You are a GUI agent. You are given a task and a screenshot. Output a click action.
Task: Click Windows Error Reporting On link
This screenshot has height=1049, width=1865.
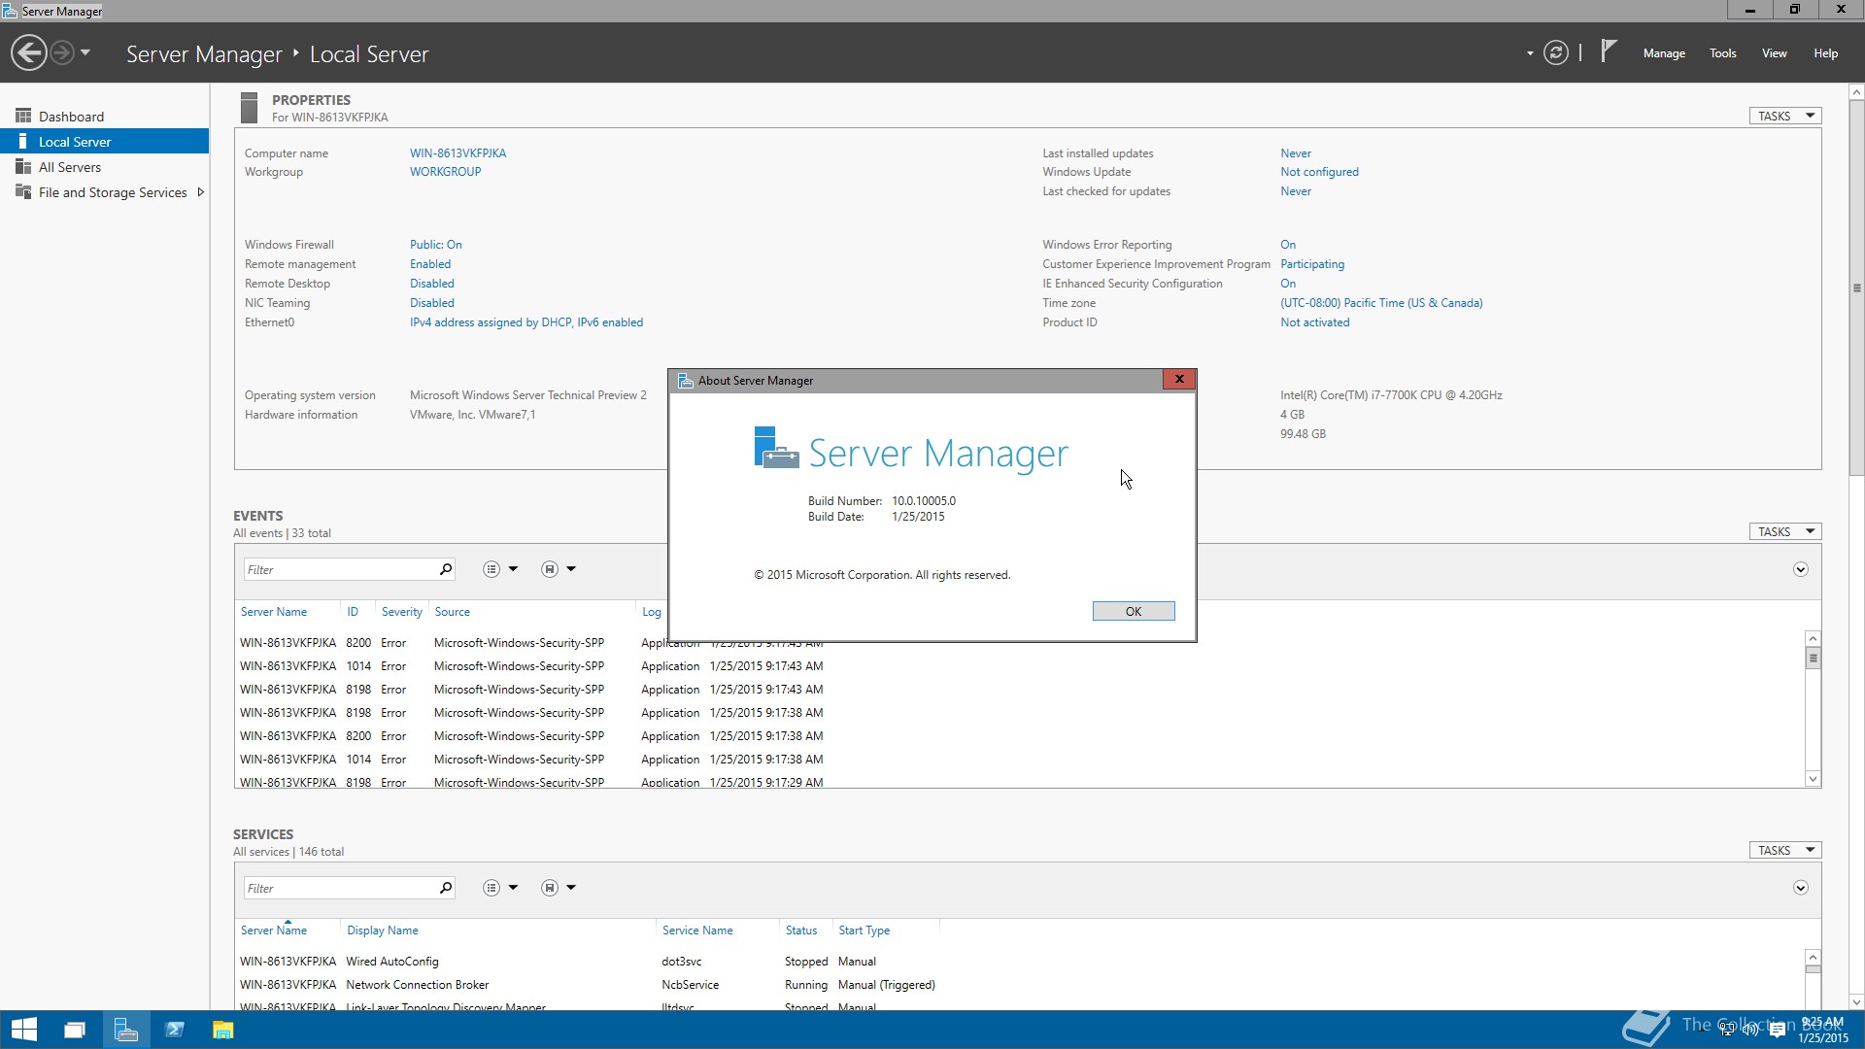click(x=1287, y=245)
